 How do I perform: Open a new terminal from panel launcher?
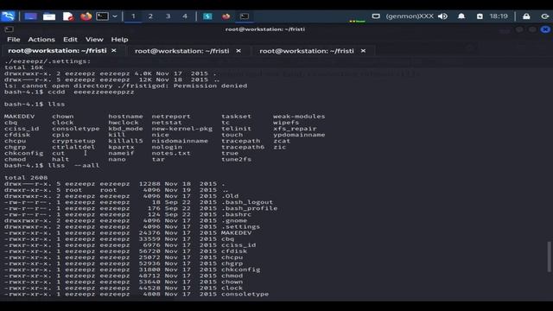(x=102, y=16)
